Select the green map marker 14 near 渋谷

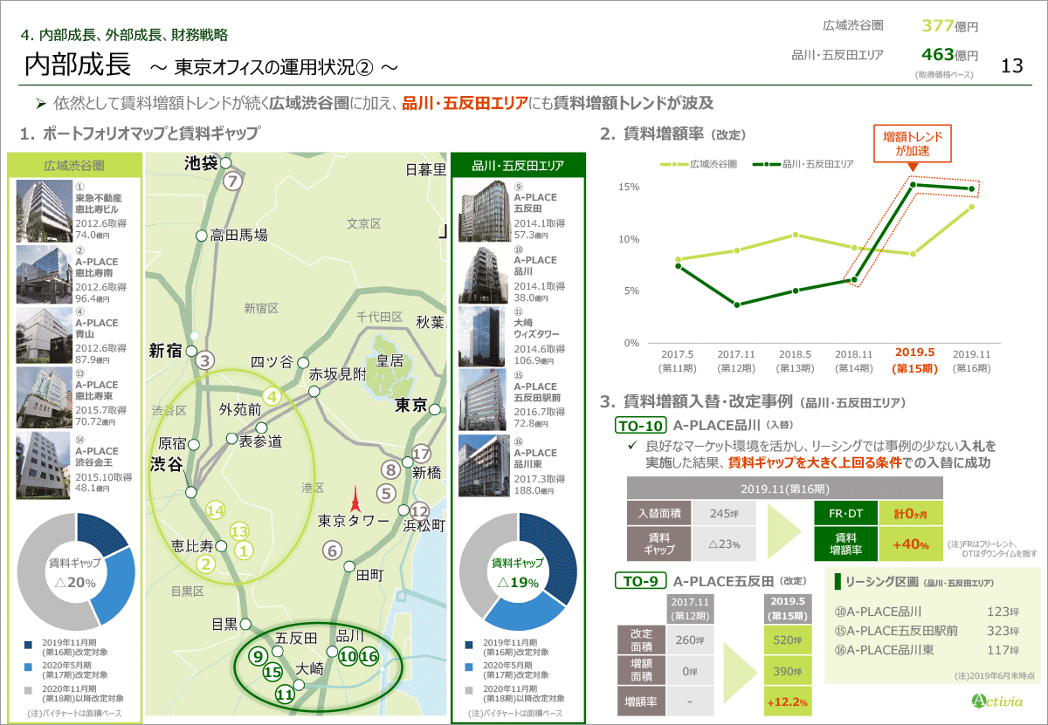(216, 510)
